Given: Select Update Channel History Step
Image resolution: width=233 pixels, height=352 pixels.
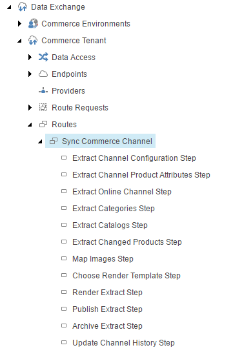Looking at the screenshot, I should (123, 343).
